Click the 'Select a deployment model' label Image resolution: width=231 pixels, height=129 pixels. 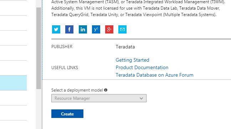(x=77, y=90)
